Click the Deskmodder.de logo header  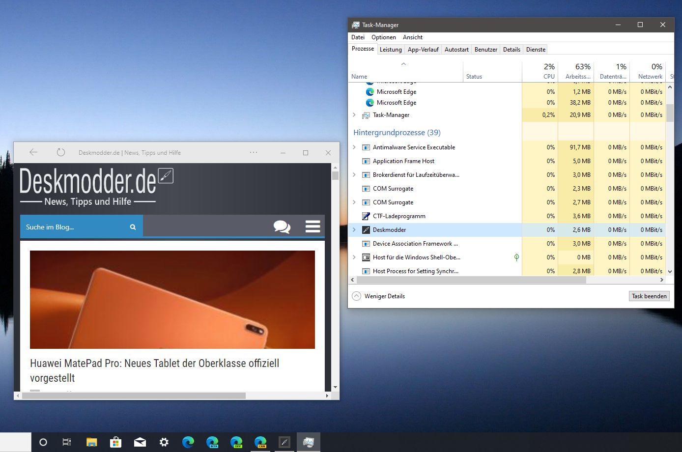pyautogui.click(x=96, y=187)
